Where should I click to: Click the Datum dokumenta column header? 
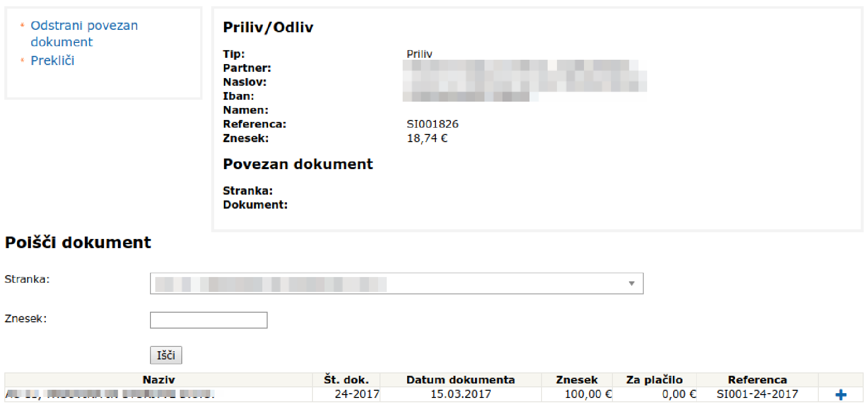point(460,380)
